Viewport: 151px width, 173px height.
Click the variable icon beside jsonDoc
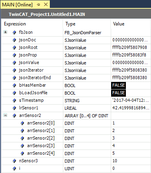(x=14, y=40)
